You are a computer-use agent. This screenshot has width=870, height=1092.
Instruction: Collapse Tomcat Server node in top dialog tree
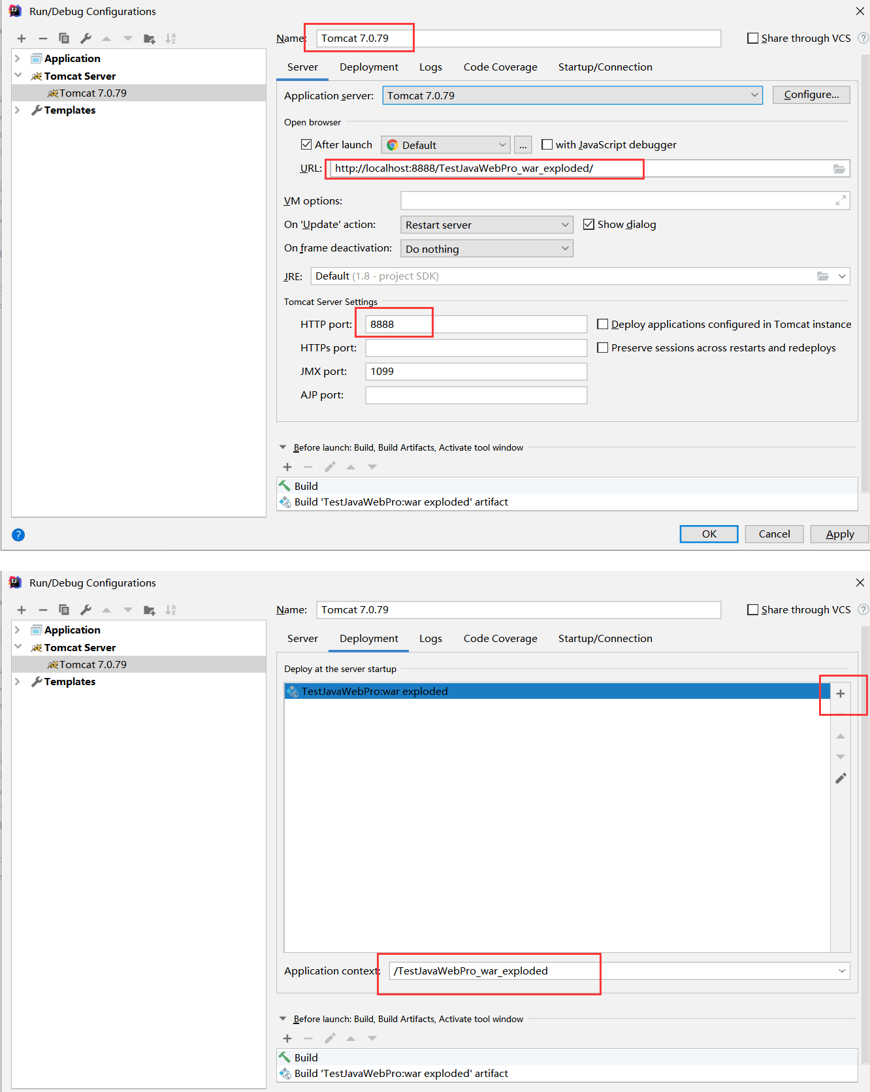click(18, 76)
